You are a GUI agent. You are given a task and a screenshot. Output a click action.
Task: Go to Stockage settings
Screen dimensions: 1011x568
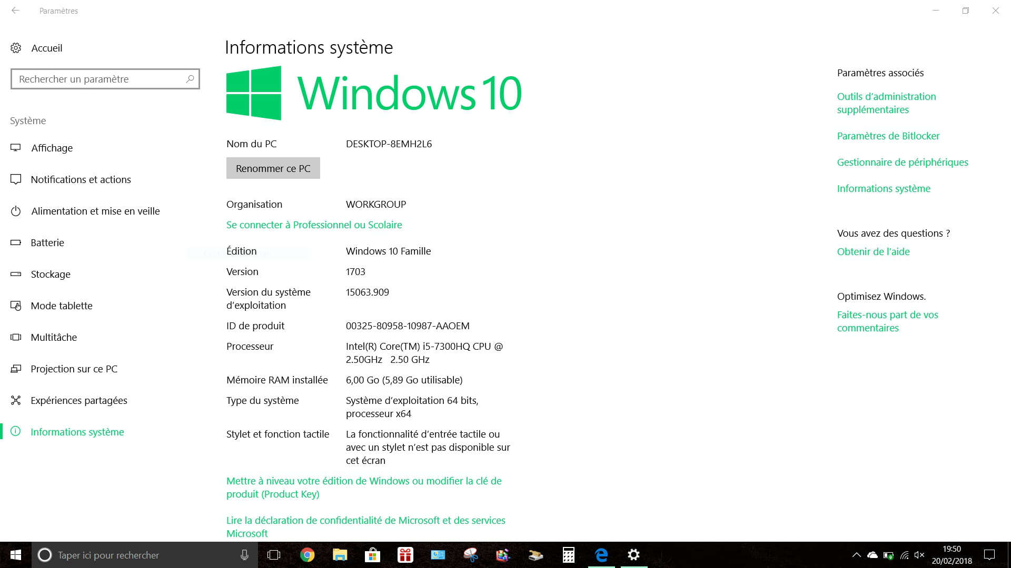coord(51,274)
